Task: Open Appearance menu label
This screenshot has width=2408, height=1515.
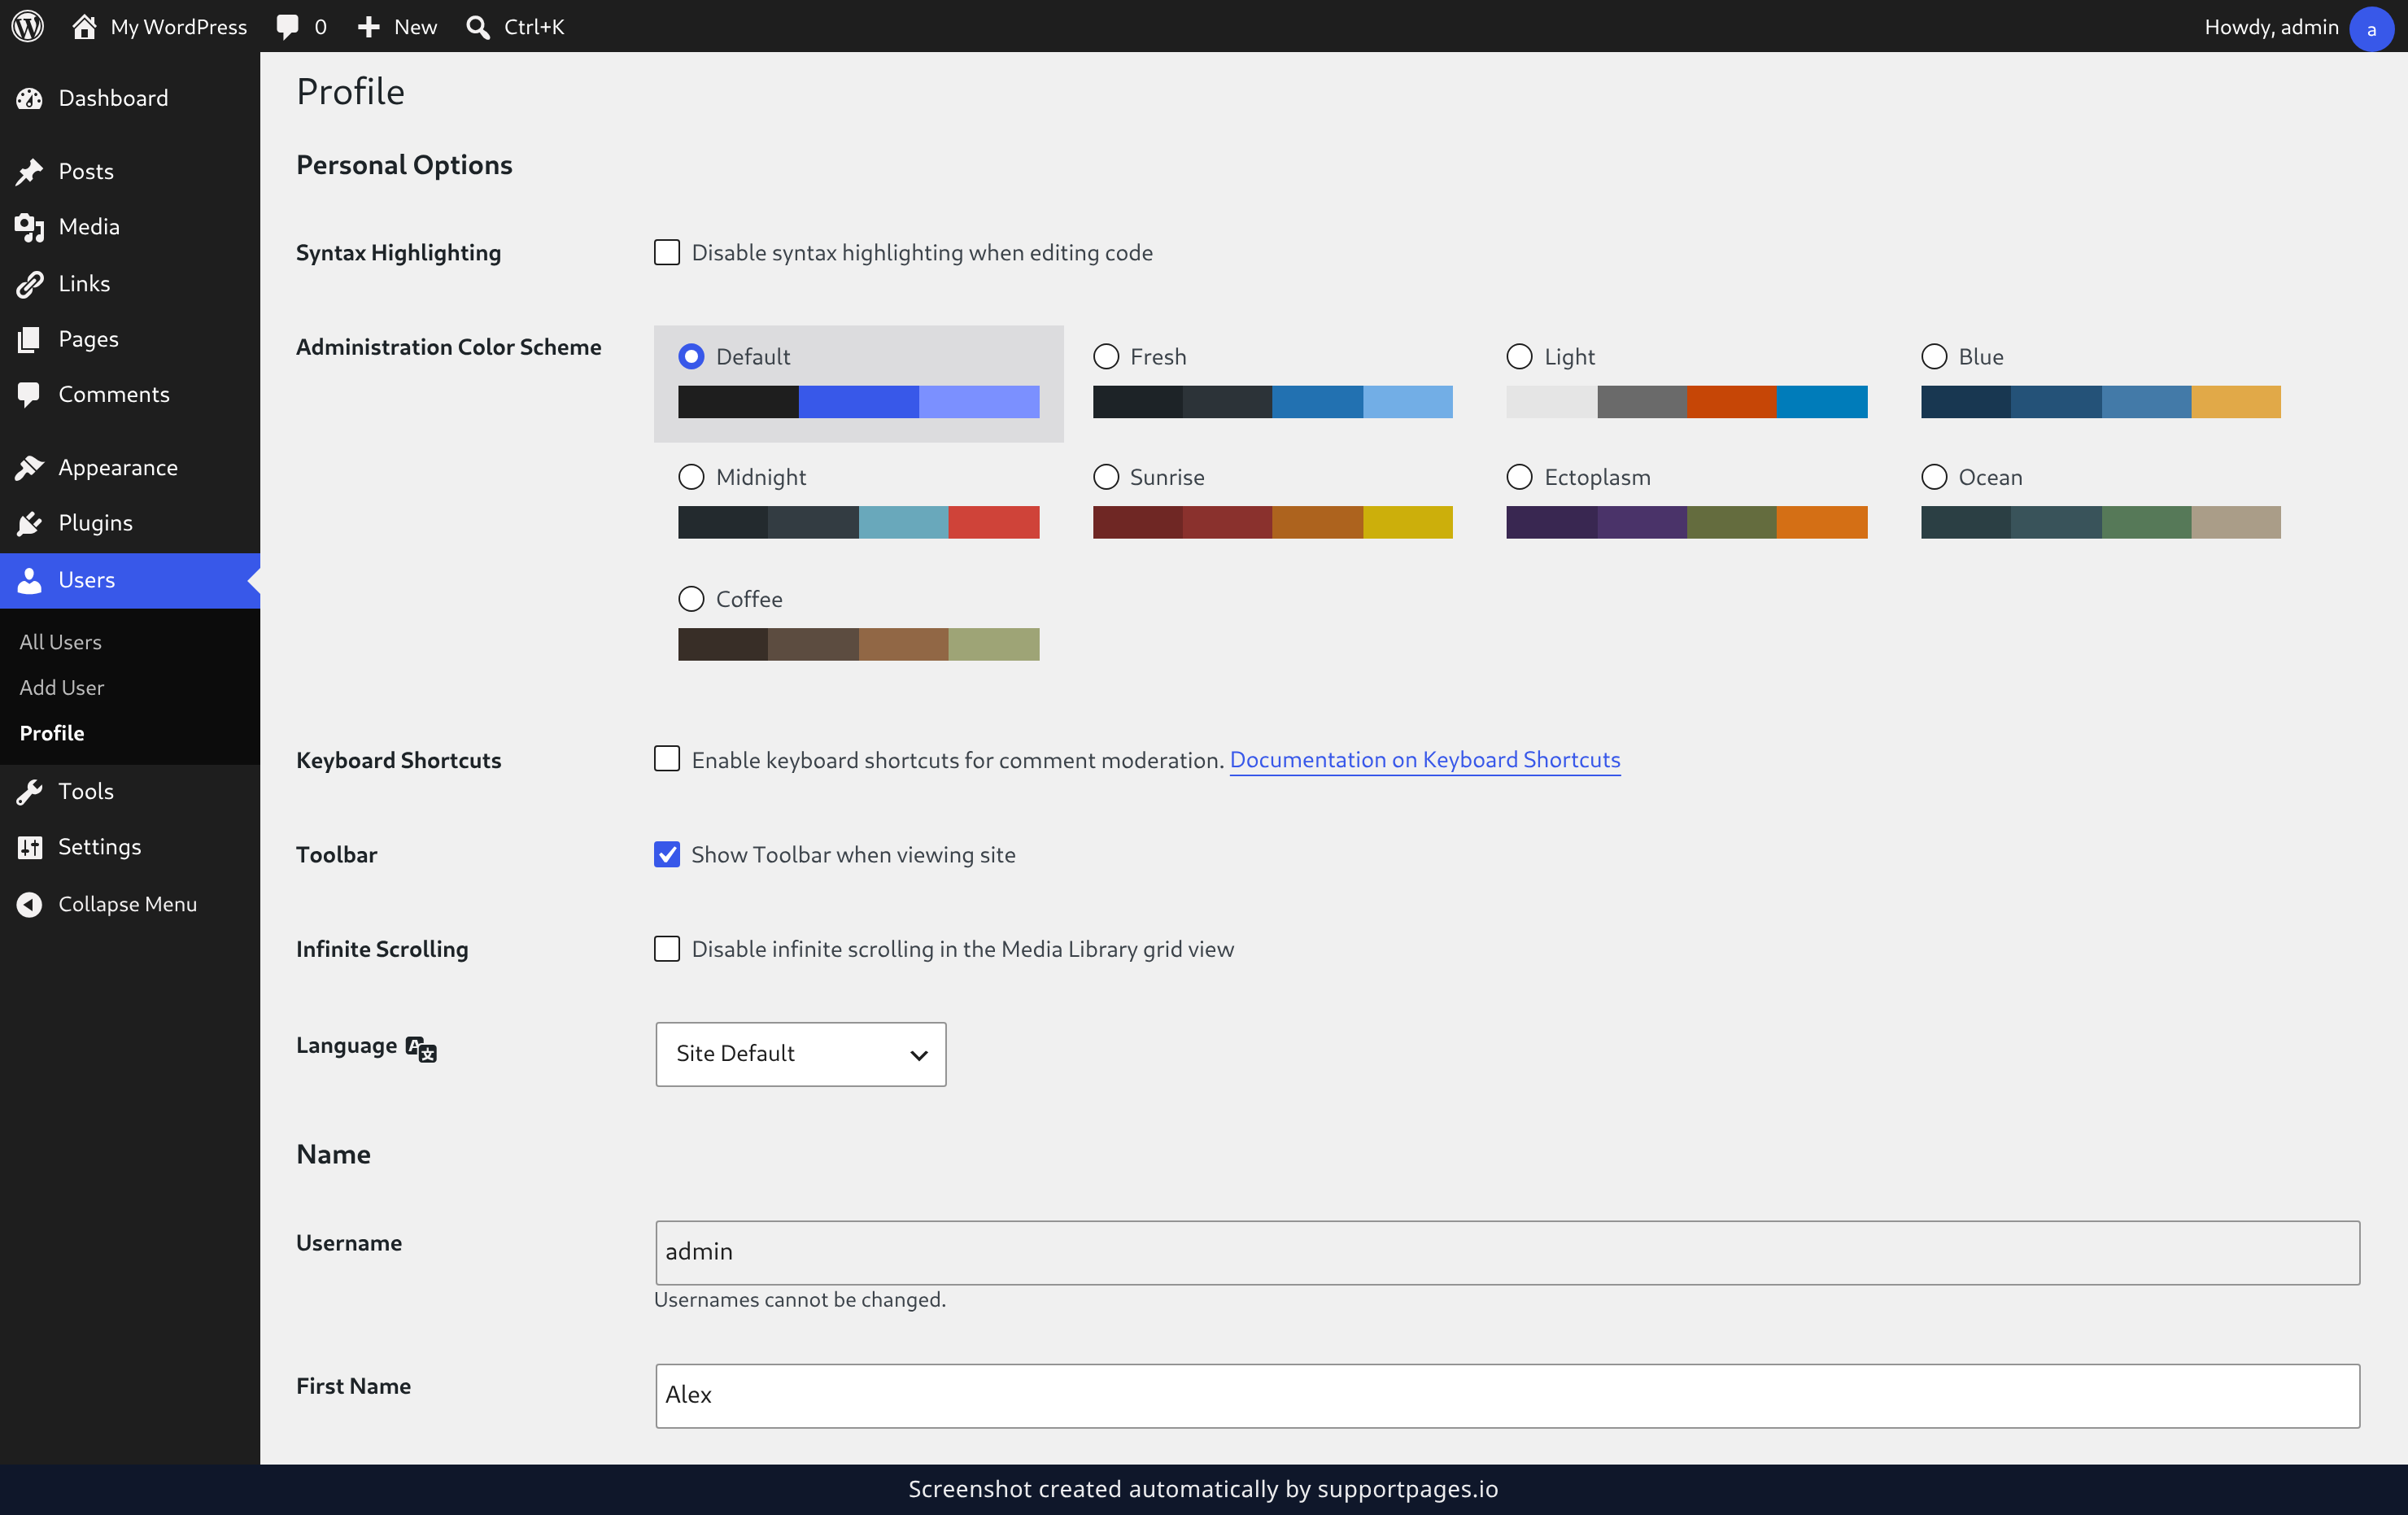Action: click(118, 467)
